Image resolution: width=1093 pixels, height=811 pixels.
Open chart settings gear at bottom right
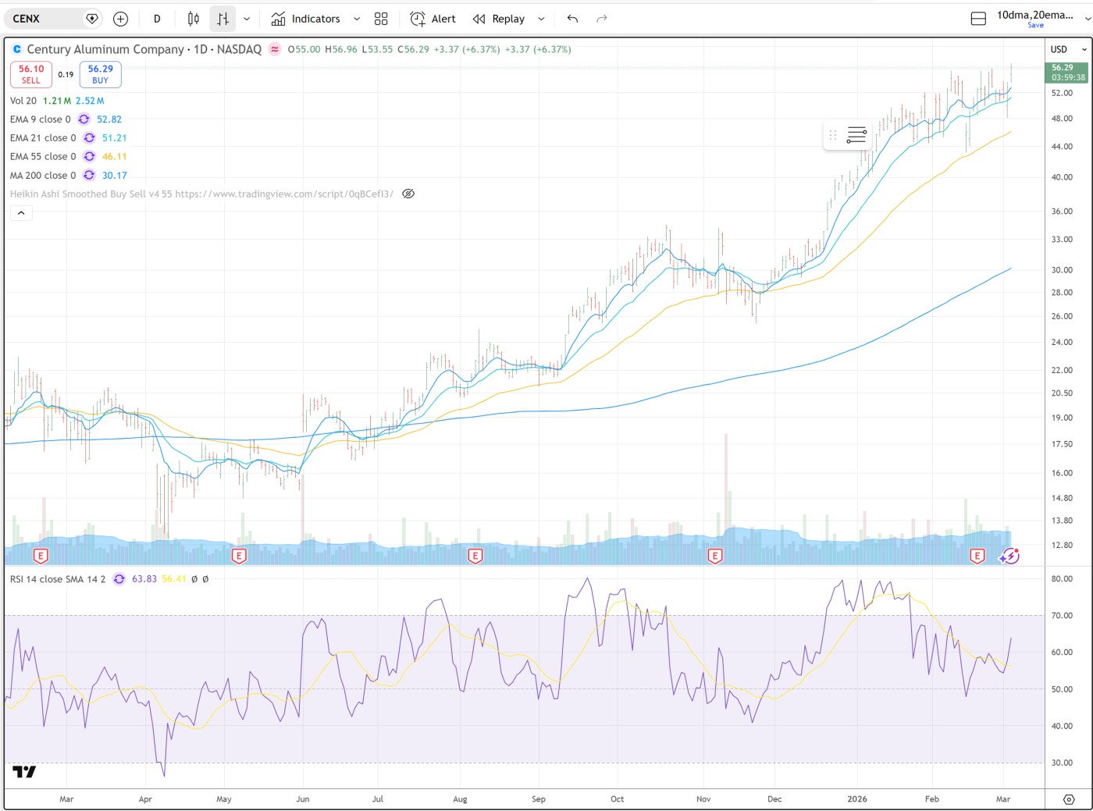(1069, 799)
